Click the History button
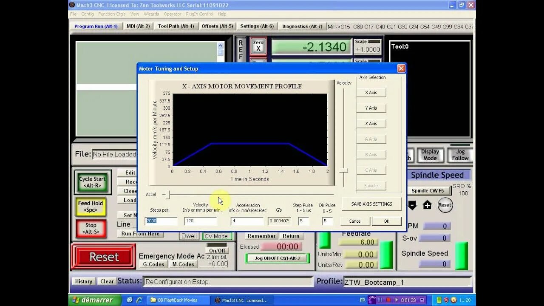The width and height of the screenshot is (544, 306). click(84, 281)
